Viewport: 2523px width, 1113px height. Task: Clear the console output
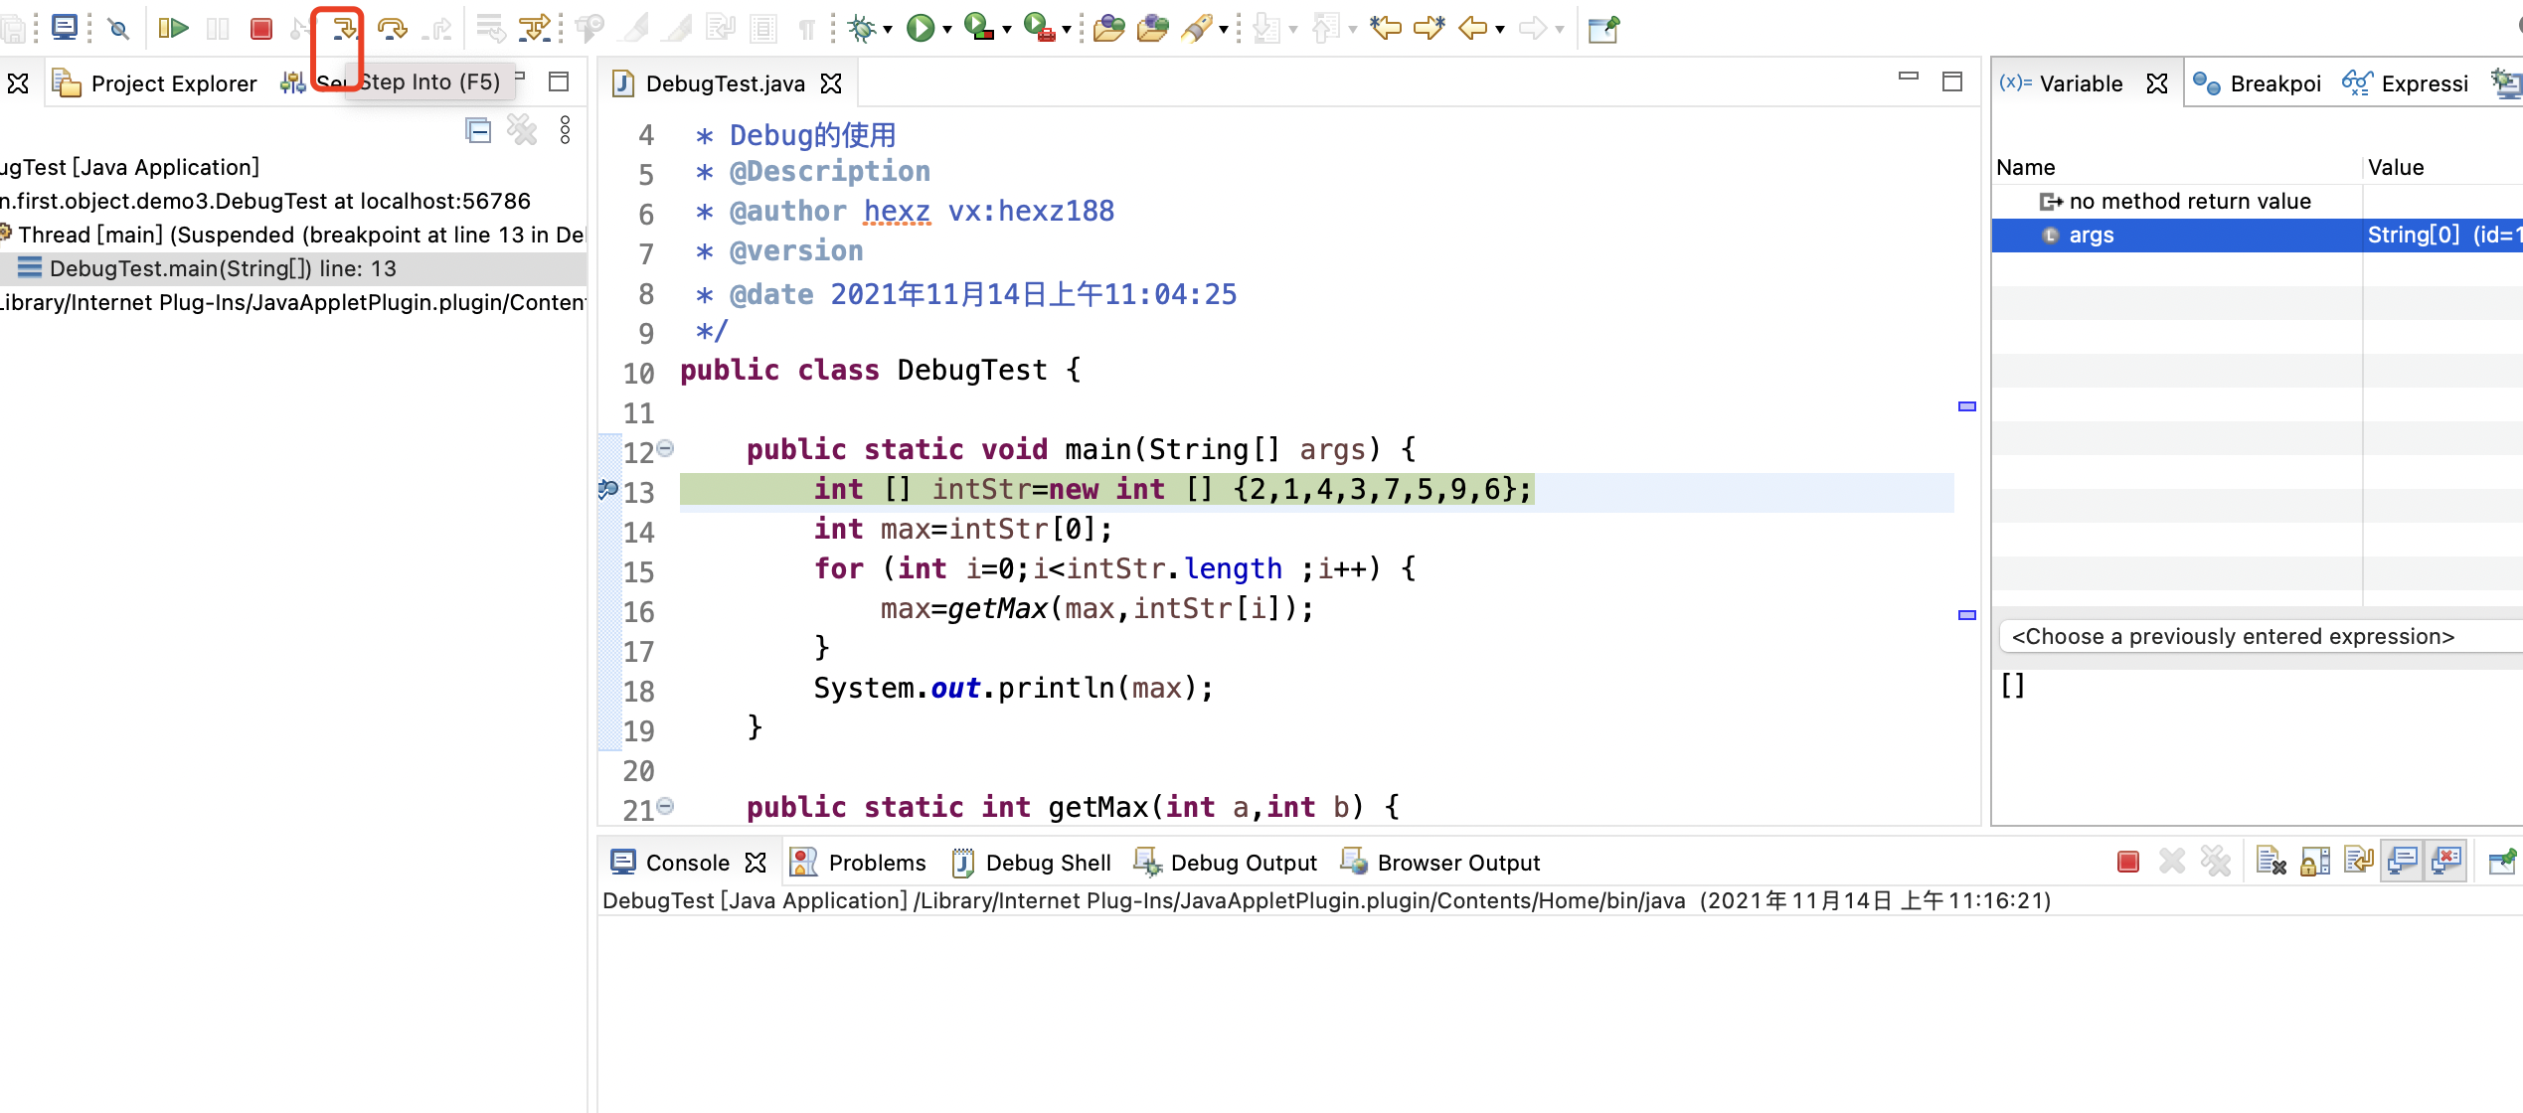2271,861
